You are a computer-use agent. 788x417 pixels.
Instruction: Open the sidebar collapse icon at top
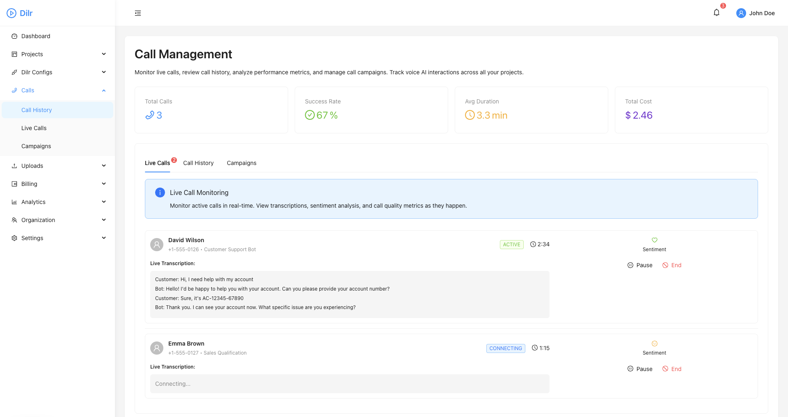click(x=137, y=13)
